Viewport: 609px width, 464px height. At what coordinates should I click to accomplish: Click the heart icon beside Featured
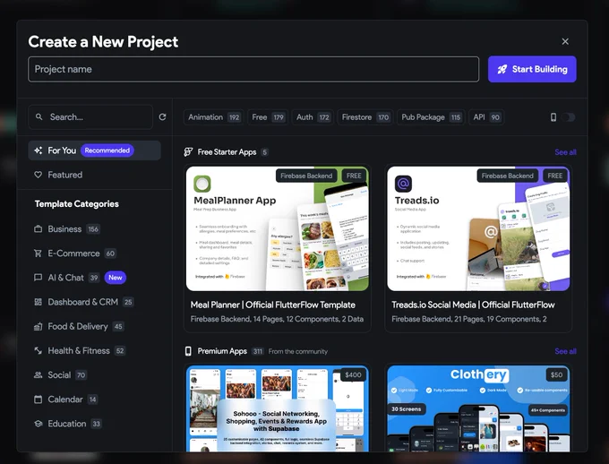(x=38, y=175)
